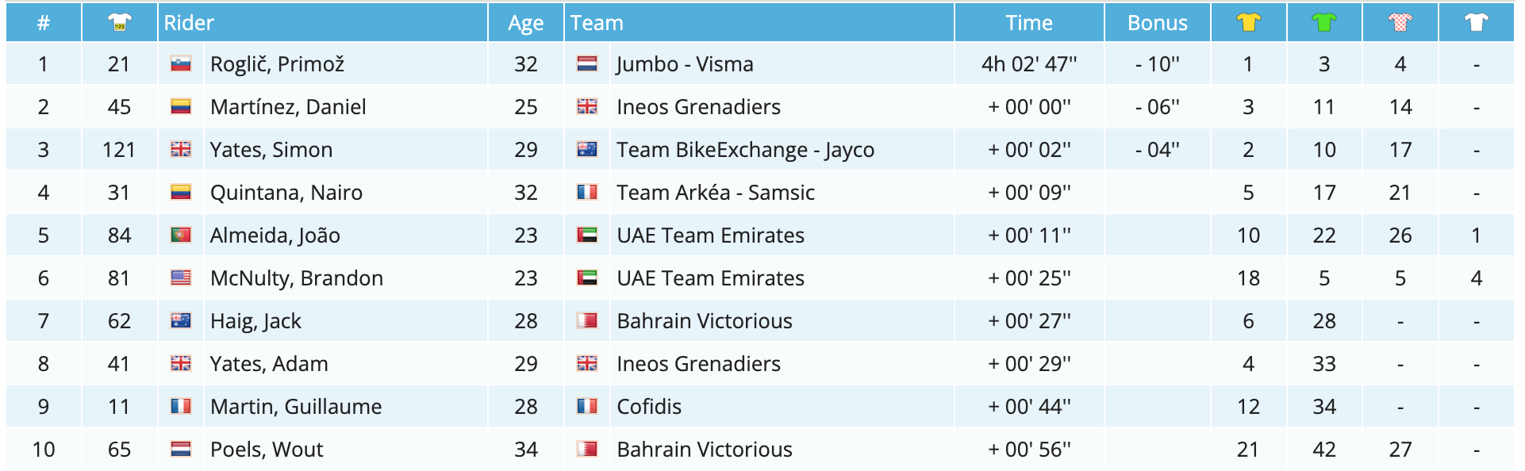Image resolution: width=1525 pixels, height=471 pixels.
Task: Sort table by Time column header
Action: pos(1028,23)
